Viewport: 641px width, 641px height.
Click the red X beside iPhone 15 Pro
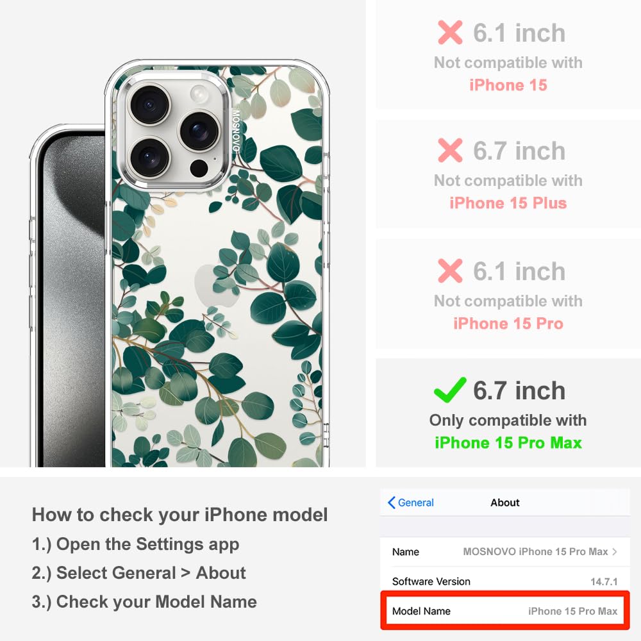(450, 271)
